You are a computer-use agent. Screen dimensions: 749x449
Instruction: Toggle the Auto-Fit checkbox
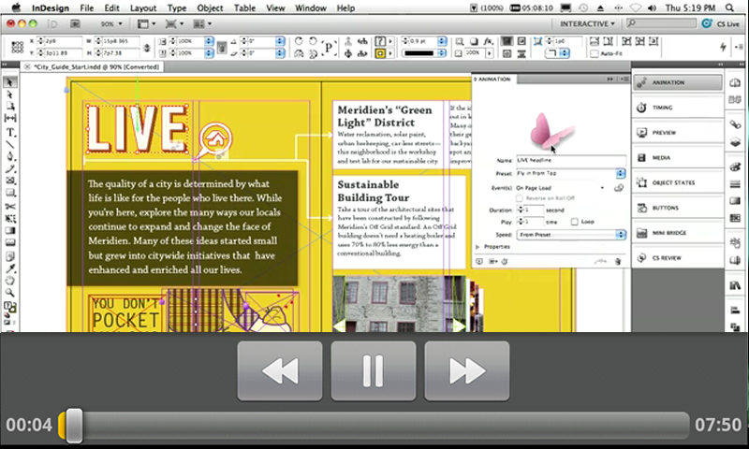click(x=595, y=54)
